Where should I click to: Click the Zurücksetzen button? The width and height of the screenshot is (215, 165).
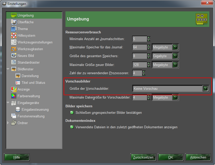(143, 157)
